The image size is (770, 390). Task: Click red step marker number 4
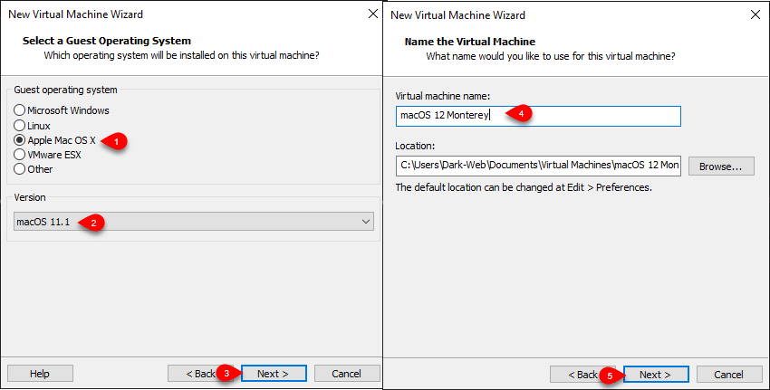(520, 114)
